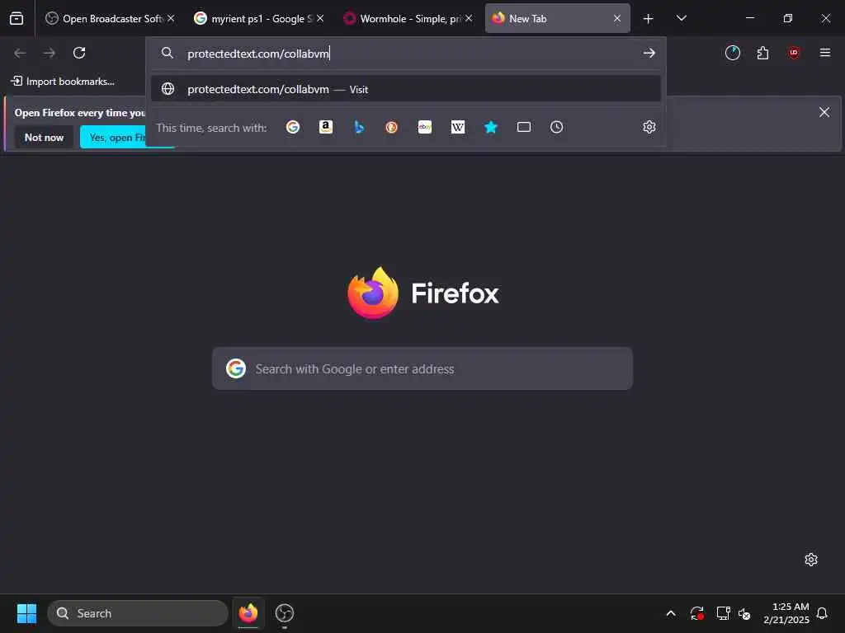Screen dimensions: 845x633
Task: Go to typed address arrow
Action: click(x=649, y=53)
